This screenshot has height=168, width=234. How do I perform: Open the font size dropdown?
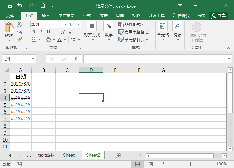(x=79, y=25)
